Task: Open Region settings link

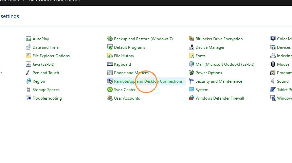Action: 39,81
